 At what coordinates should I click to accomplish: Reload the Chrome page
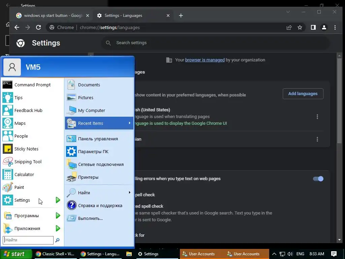tap(38, 27)
